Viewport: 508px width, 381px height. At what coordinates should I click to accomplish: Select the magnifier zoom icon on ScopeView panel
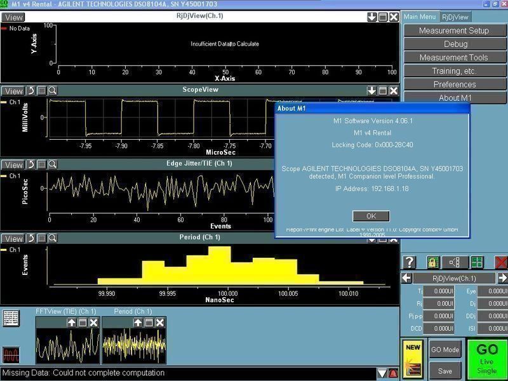(x=53, y=90)
